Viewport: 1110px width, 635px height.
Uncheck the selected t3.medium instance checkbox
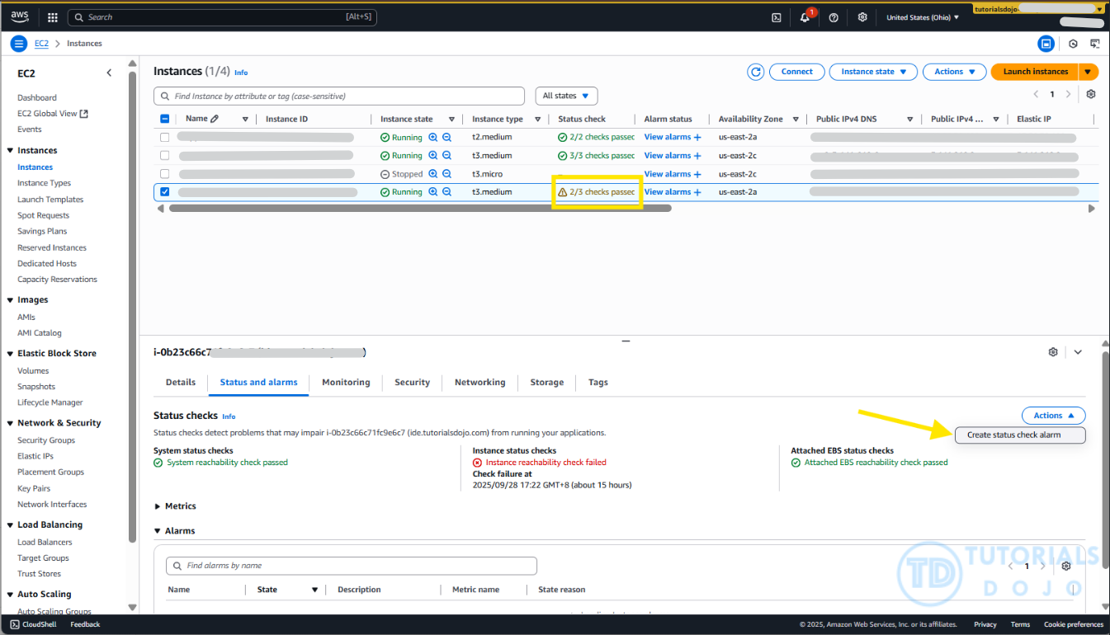[165, 192]
